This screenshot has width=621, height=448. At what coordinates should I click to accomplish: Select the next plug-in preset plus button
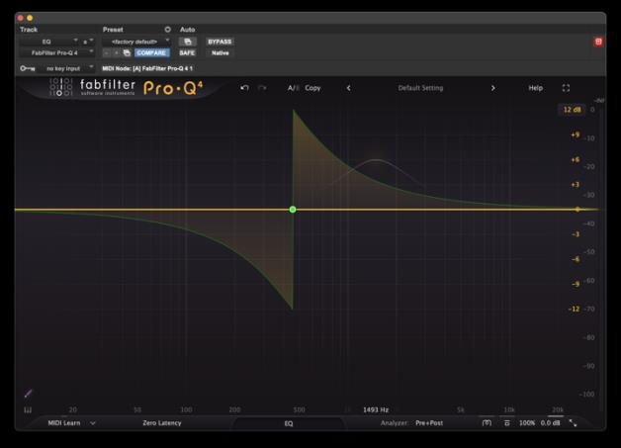(x=116, y=52)
